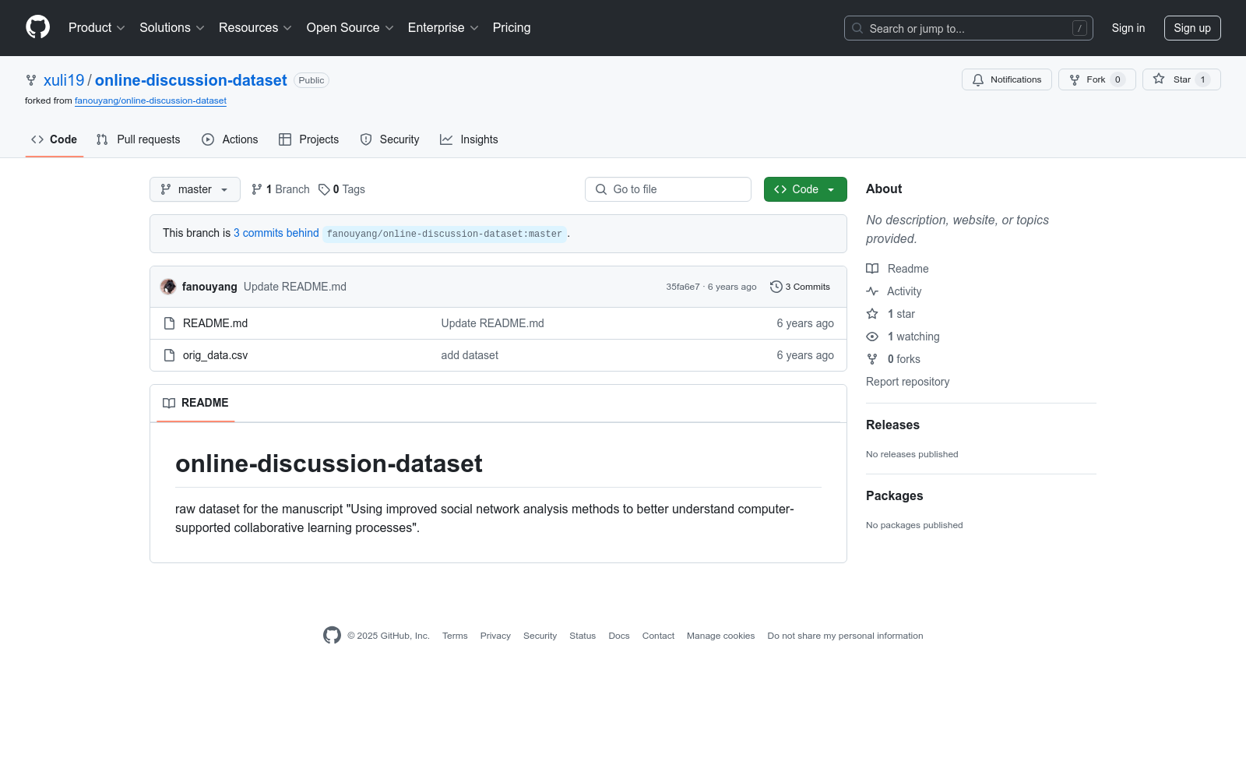Click Do not share my personal information
The width and height of the screenshot is (1246, 779).
[845, 636]
